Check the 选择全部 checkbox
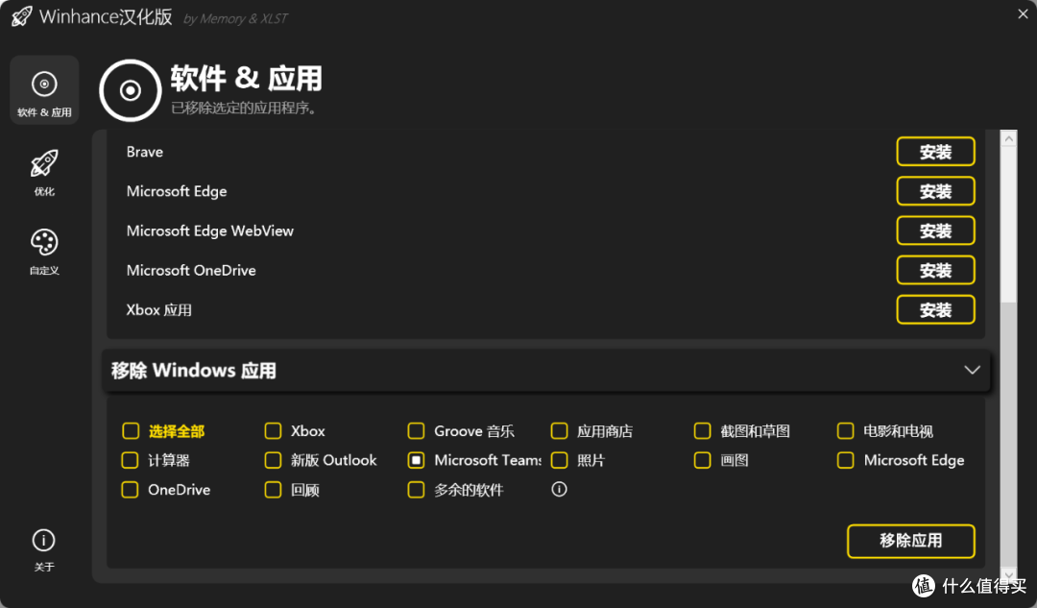1037x608 pixels. click(x=131, y=431)
